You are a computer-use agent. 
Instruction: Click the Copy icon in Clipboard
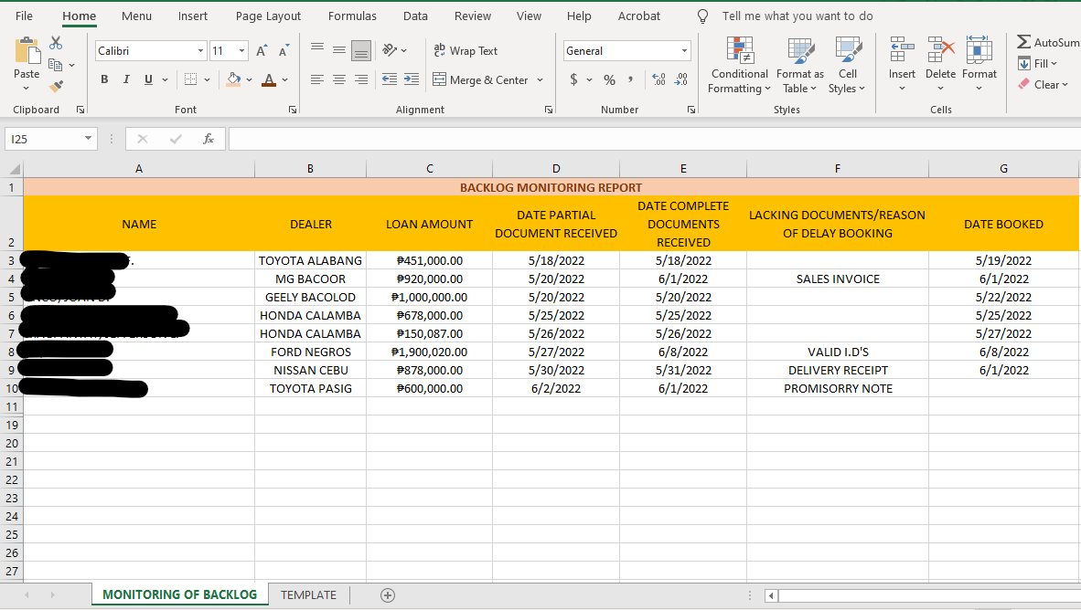click(56, 65)
